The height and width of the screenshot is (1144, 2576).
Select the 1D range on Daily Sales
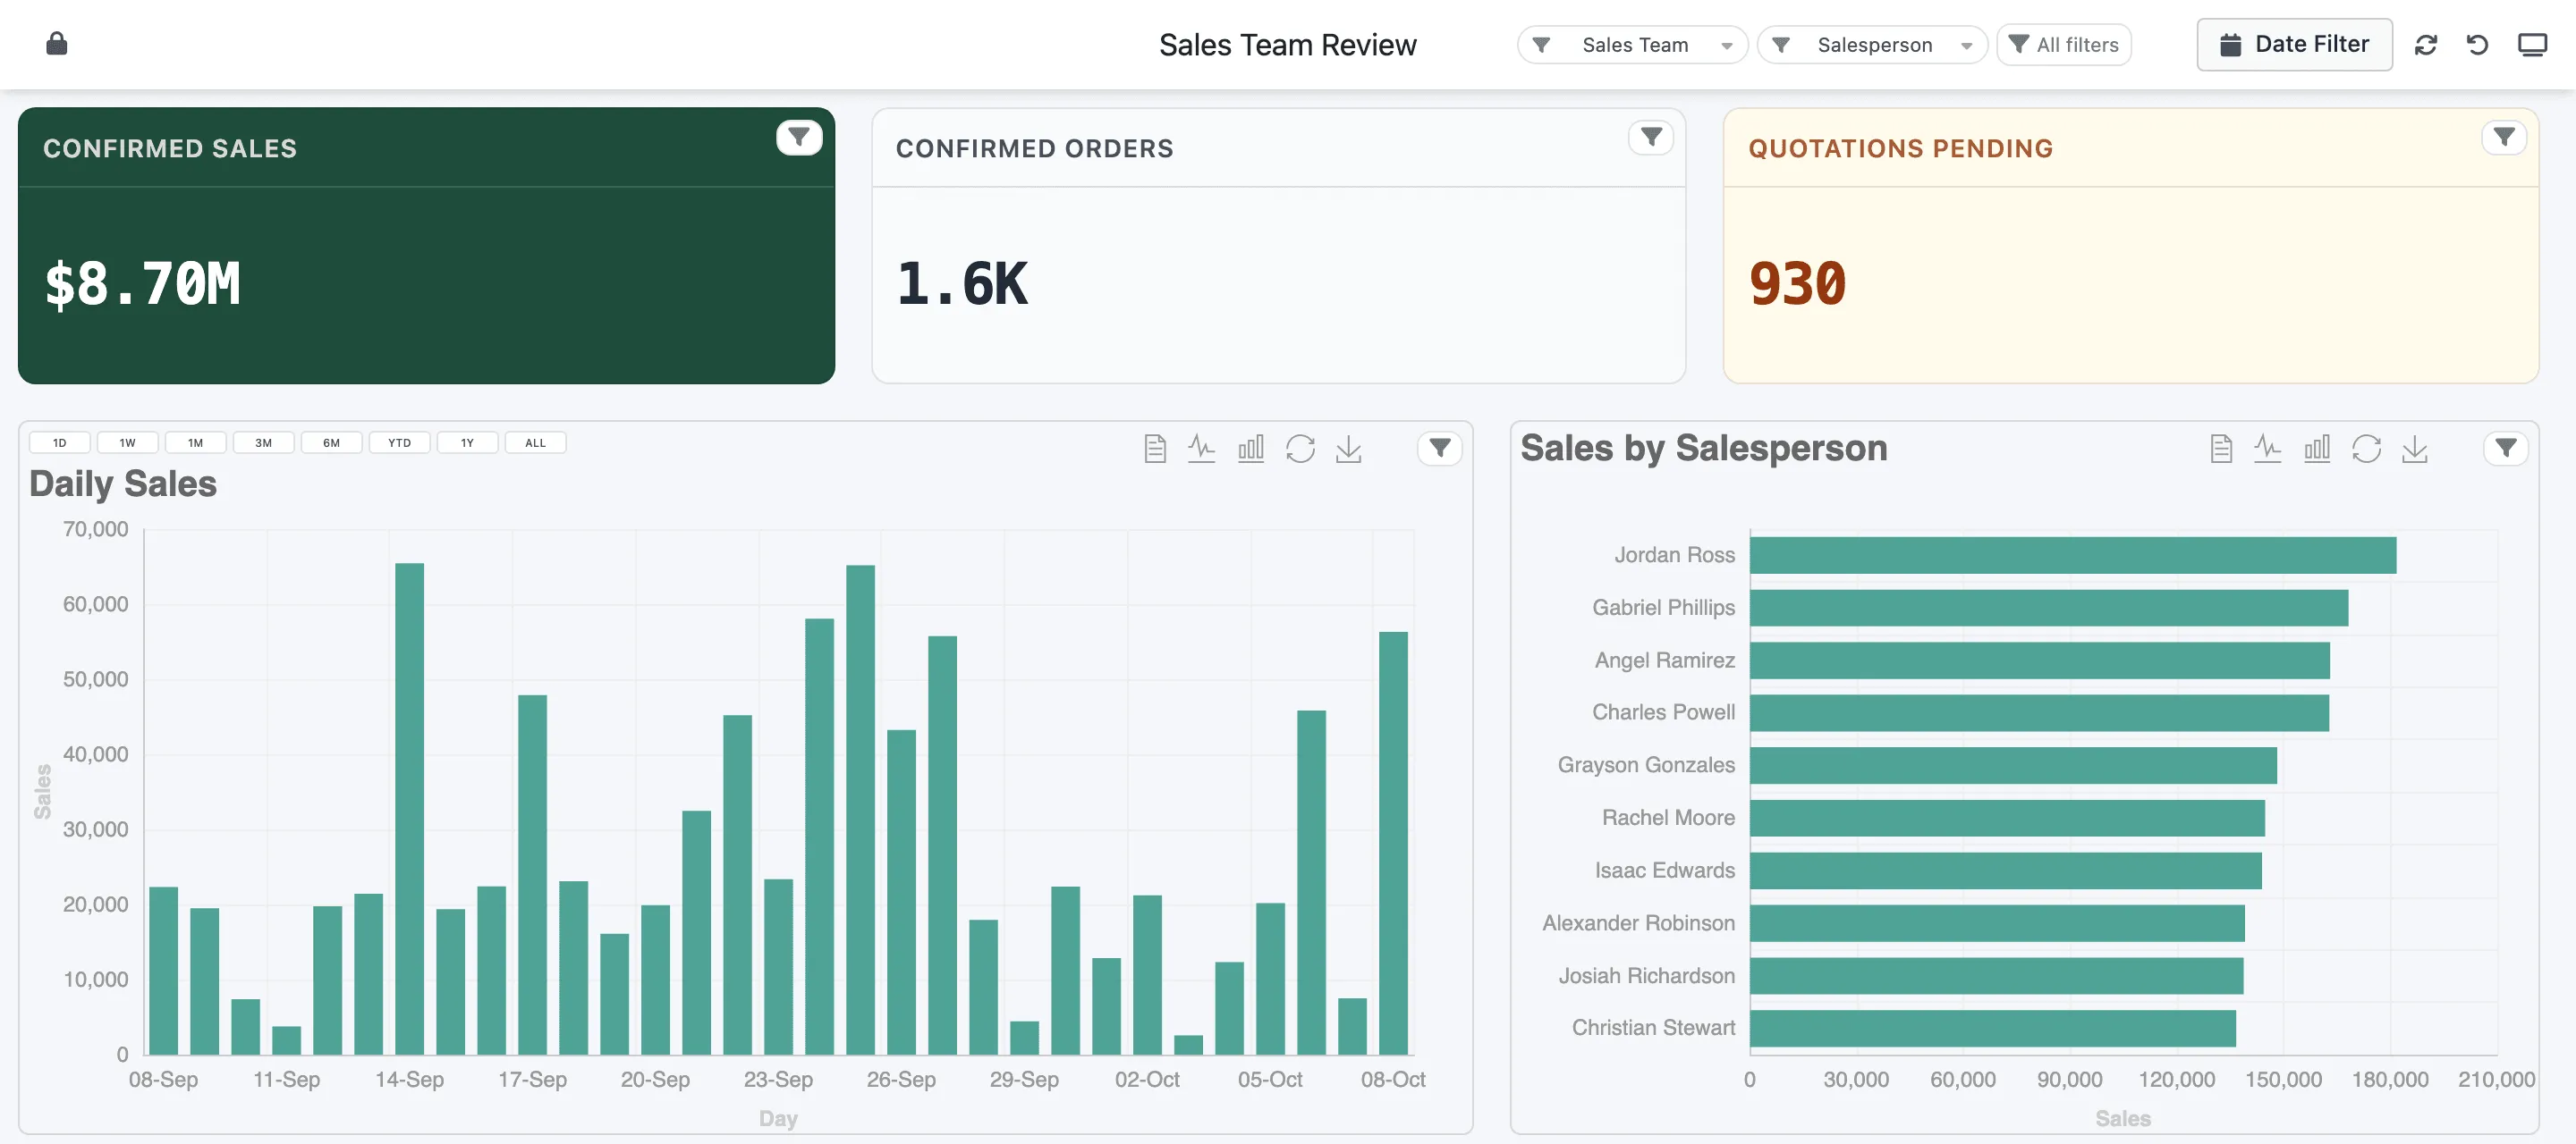60,442
